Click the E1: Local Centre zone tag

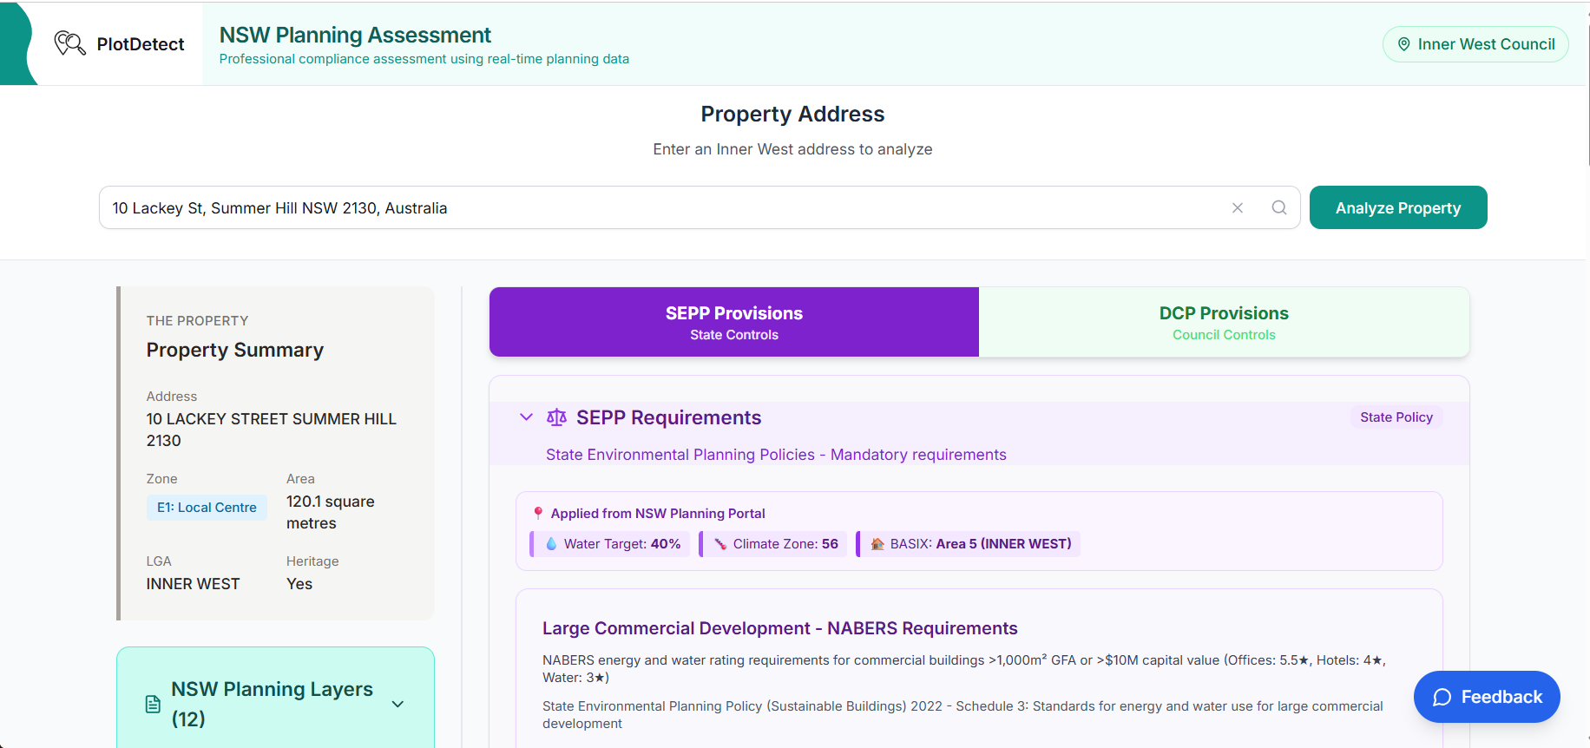(x=207, y=508)
